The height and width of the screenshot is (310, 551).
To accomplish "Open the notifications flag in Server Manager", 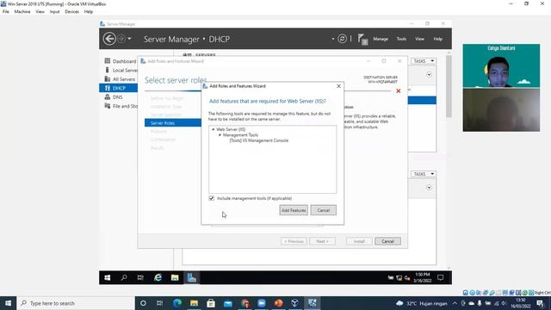I will click(x=362, y=39).
